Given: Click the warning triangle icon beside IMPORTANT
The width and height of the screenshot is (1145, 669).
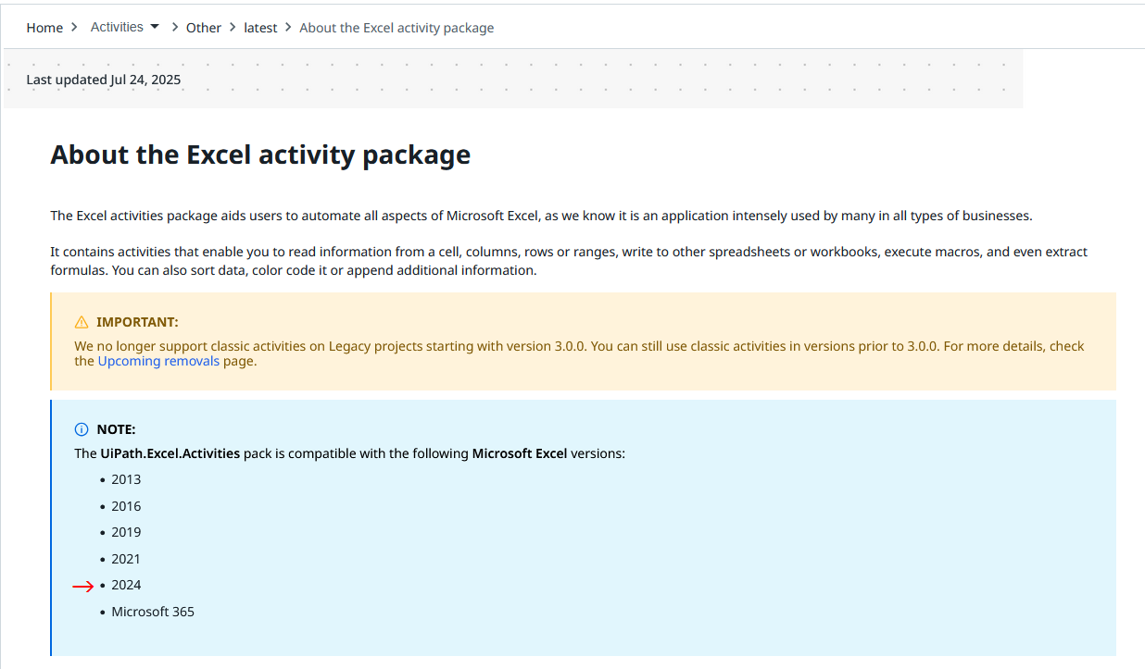Looking at the screenshot, I should coord(82,322).
